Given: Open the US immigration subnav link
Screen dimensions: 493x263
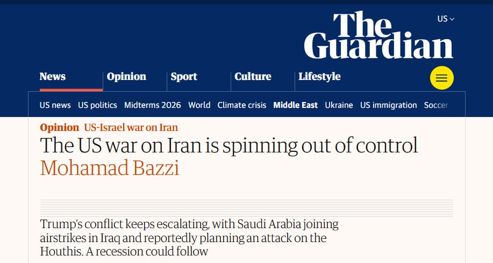Looking at the screenshot, I should tap(389, 105).
